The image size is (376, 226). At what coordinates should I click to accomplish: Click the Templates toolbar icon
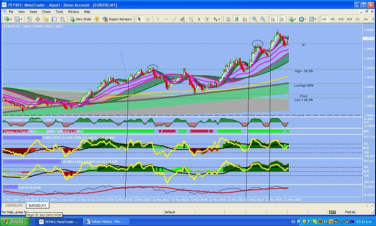tap(312, 19)
